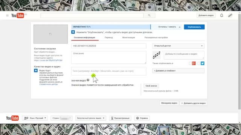This screenshot has height=135, width=241.
Task: Switch to Перевод tab
Action: (x=109, y=37)
